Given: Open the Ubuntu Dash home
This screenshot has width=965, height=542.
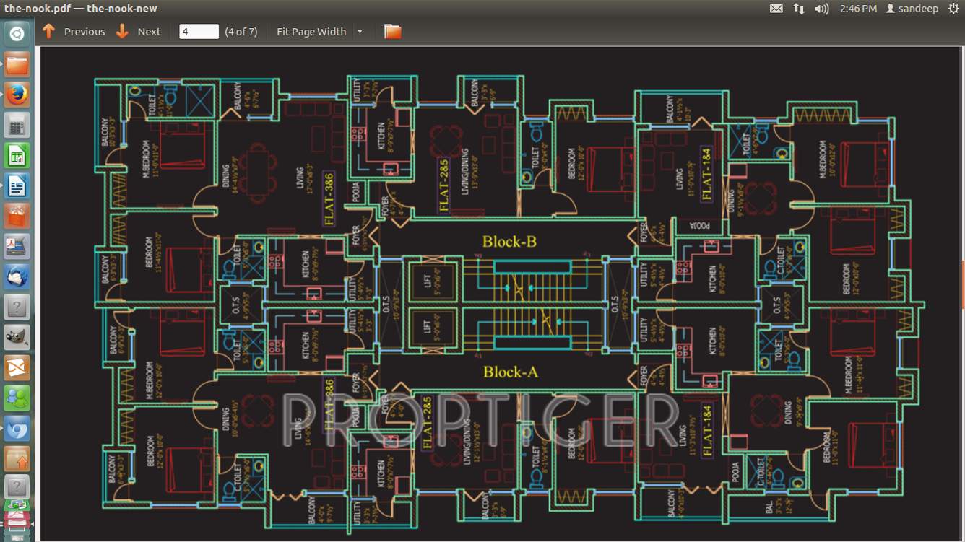Looking at the screenshot, I should pos(17,33).
